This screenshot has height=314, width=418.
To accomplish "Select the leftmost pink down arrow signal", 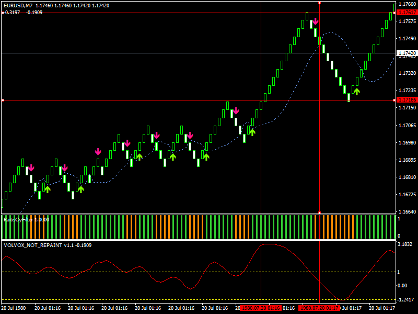I will tap(31, 167).
